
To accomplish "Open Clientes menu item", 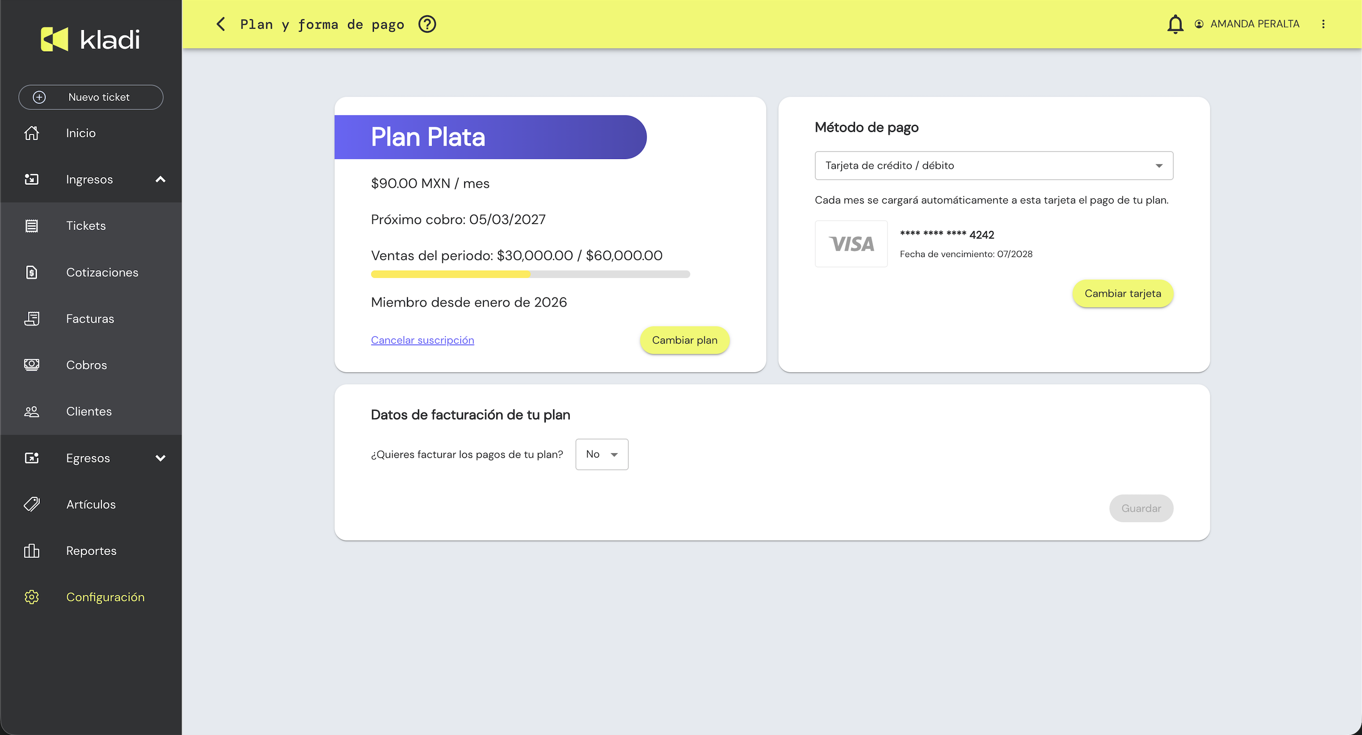I will [89, 412].
